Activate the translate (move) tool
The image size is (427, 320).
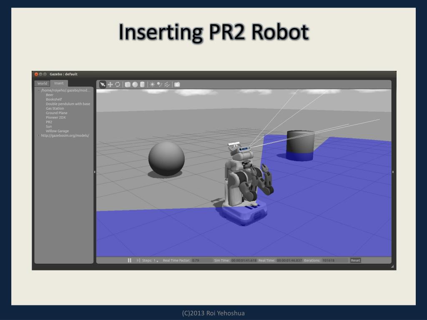(x=110, y=85)
